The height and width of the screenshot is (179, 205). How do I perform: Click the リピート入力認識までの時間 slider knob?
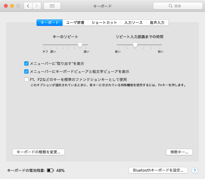click(135, 45)
